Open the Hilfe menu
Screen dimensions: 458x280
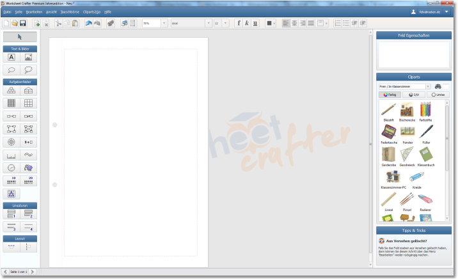tap(107, 12)
